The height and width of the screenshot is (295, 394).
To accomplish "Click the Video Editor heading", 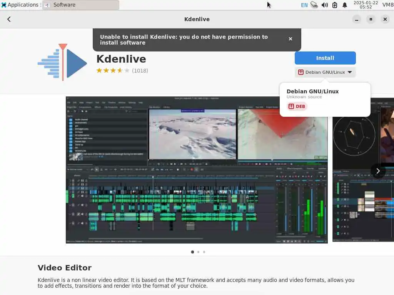I will (x=65, y=268).
